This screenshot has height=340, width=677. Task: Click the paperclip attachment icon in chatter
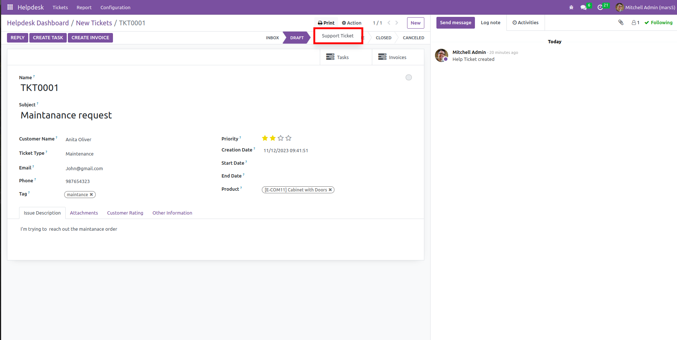pyautogui.click(x=621, y=22)
